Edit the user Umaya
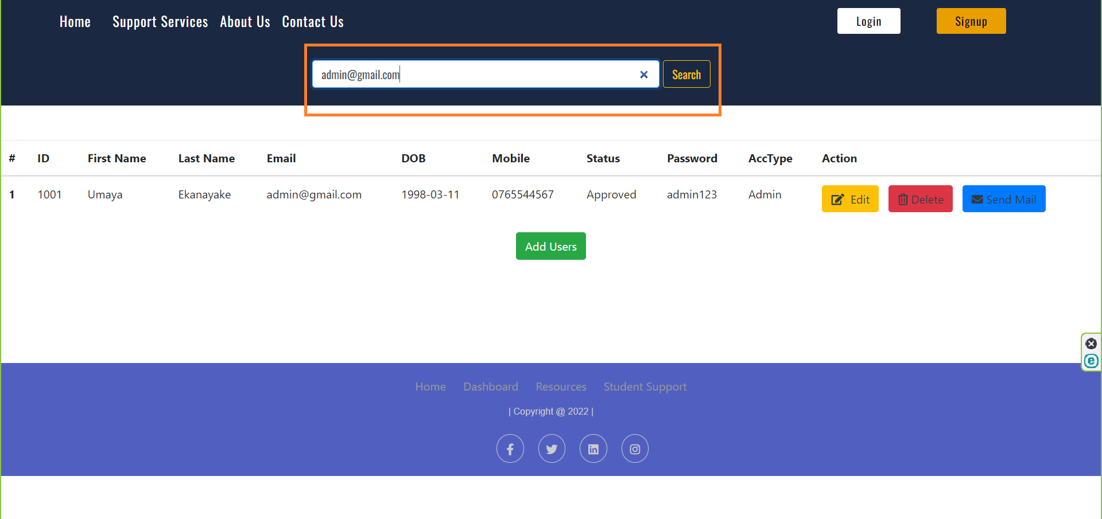Viewport: 1102px width, 519px height. tap(850, 199)
